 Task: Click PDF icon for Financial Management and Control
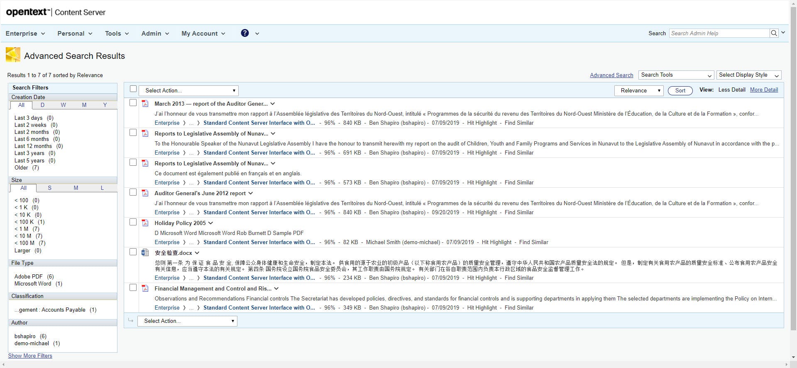[145, 288]
